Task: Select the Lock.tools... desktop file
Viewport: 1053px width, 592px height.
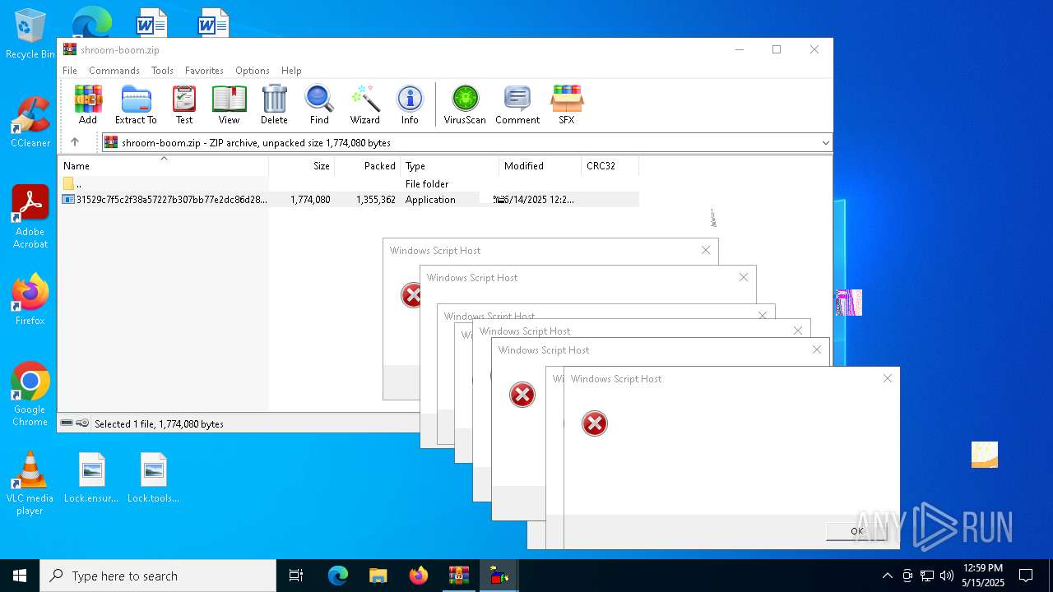Action: pos(153,478)
